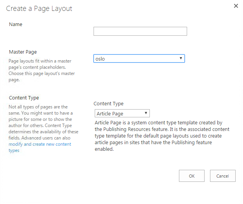Screen dimensions: 243x204
Task: Click the Master Page section heading
Action: tap(23, 52)
